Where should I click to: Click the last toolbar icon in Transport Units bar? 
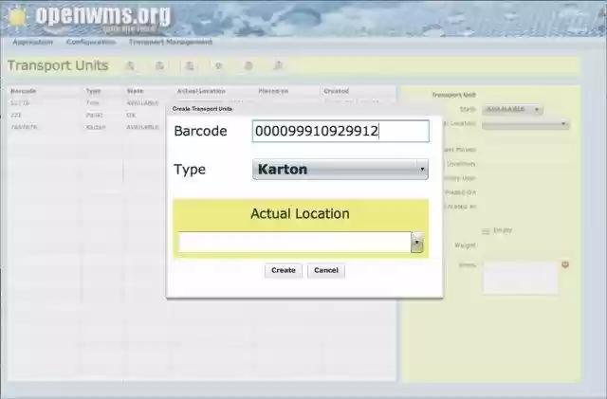pos(278,65)
